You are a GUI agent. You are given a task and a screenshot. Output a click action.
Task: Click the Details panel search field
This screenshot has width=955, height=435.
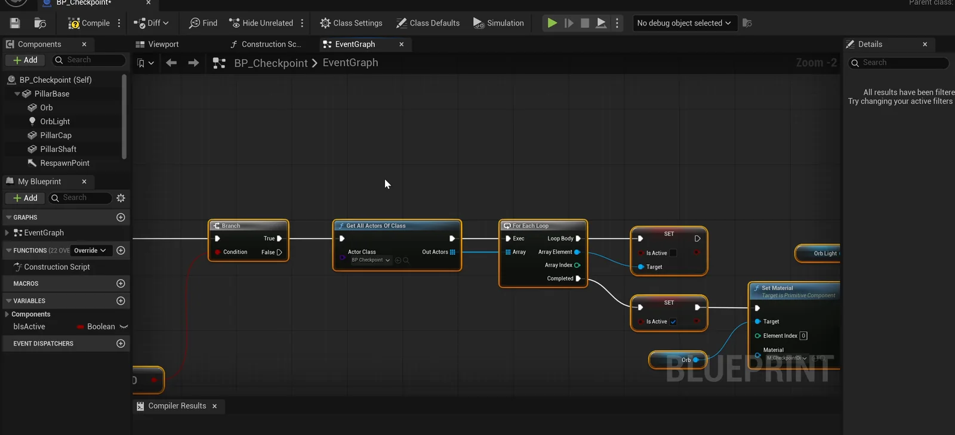point(899,63)
